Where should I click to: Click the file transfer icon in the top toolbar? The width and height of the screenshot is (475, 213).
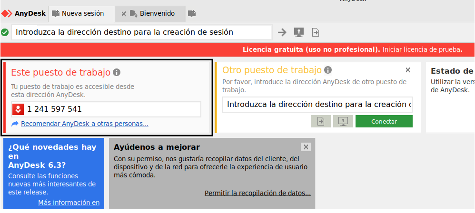[x=315, y=32]
